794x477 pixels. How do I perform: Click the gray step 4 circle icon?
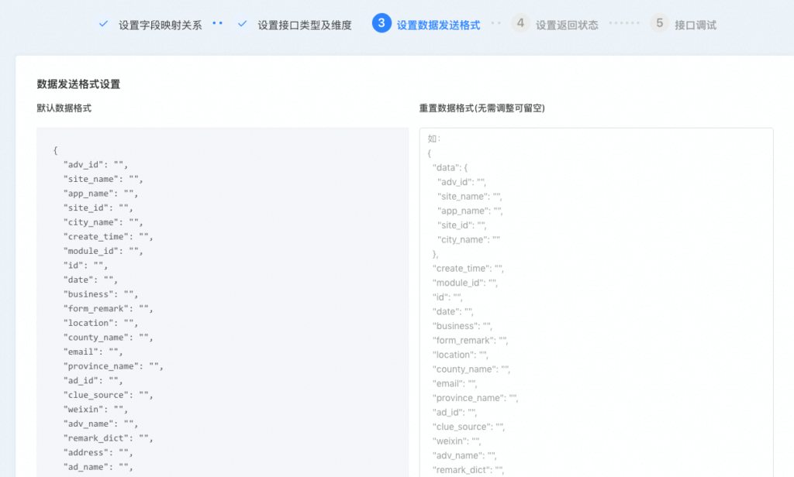[520, 23]
